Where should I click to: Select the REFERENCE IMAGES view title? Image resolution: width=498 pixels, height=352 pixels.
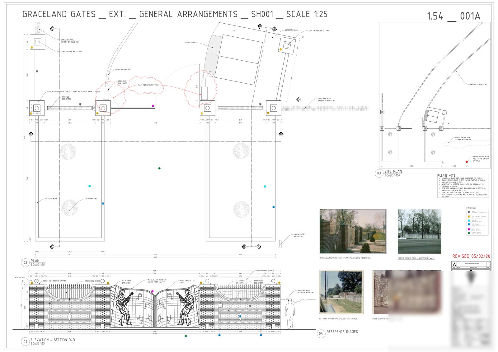(x=342, y=332)
